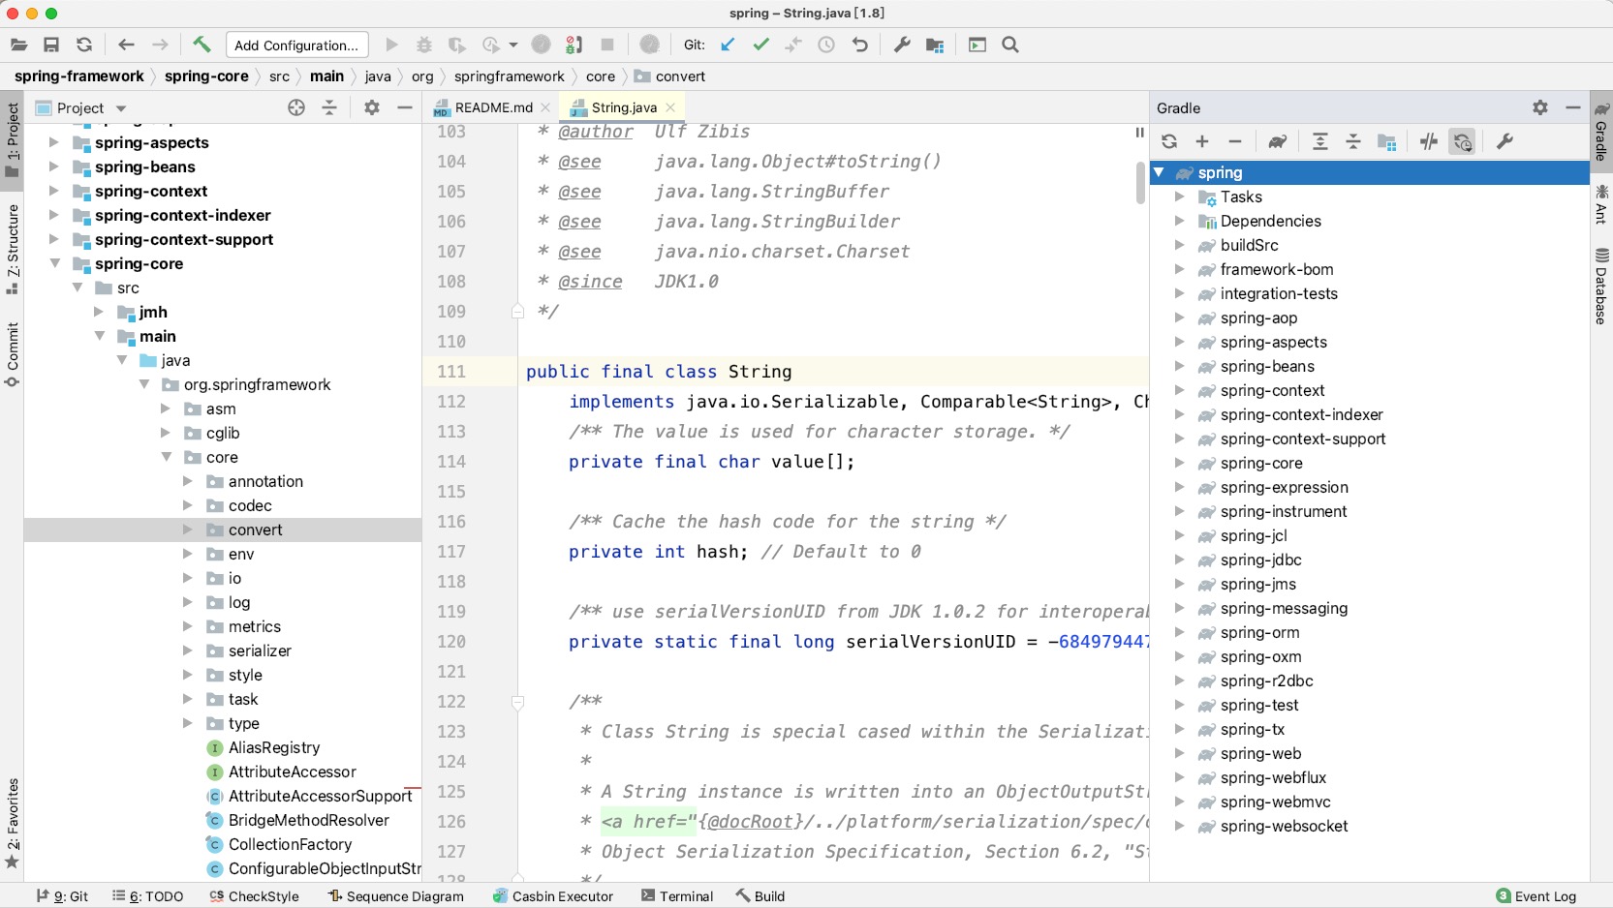Save all files with the disk icon
The image size is (1613, 908).
(x=51, y=45)
